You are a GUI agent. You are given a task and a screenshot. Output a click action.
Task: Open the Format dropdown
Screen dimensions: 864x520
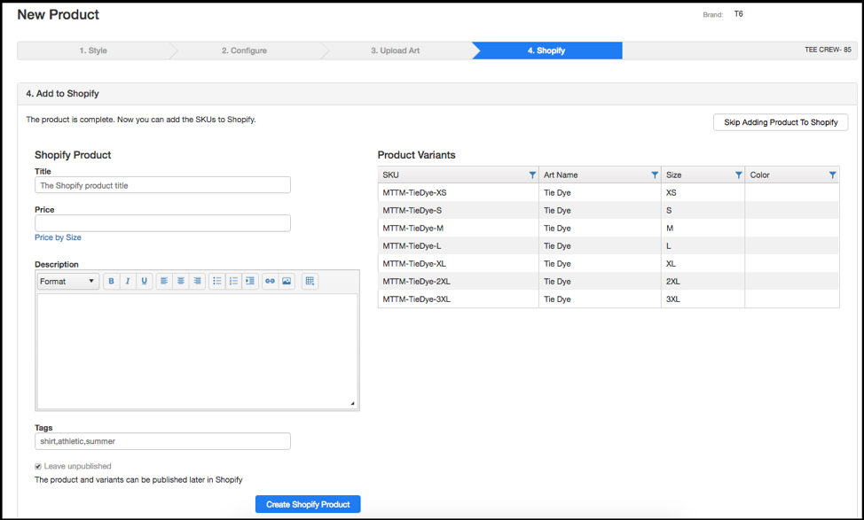[68, 281]
